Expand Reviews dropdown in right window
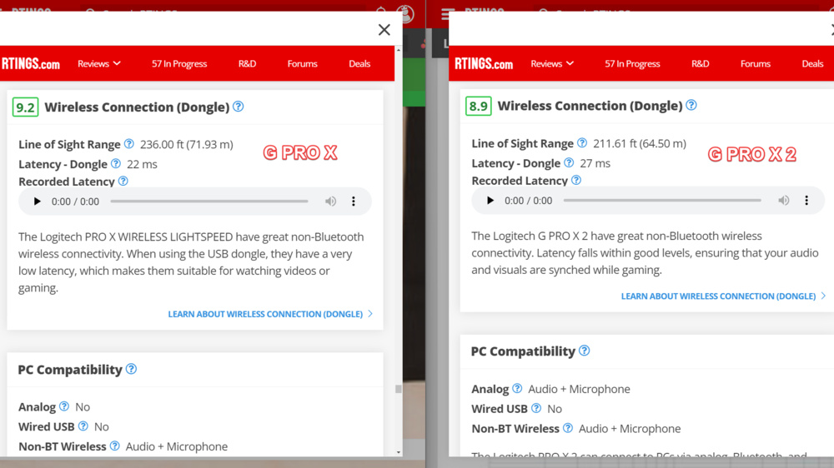The image size is (834, 468). point(552,63)
